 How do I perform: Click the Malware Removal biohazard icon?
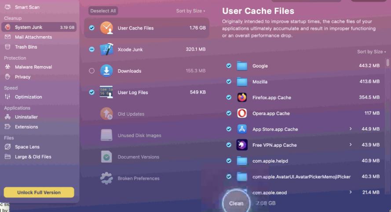[x=8, y=67]
